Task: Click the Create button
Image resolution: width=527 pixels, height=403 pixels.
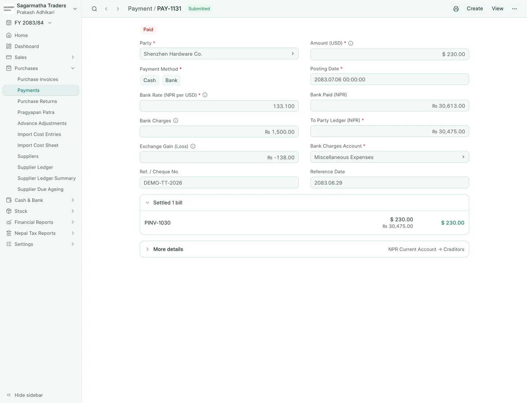Action: click(475, 9)
